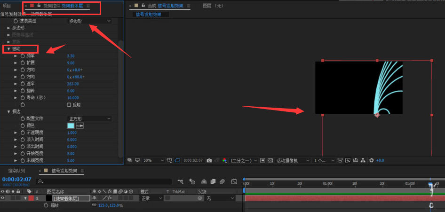Image resolution: width=445 pixels, height=212 pixels.
Task: Click the region of interest icon
Action: [x=263, y=160]
